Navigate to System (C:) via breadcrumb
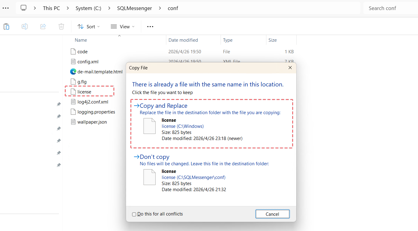The height and width of the screenshot is (231, 418). point(88,8)
